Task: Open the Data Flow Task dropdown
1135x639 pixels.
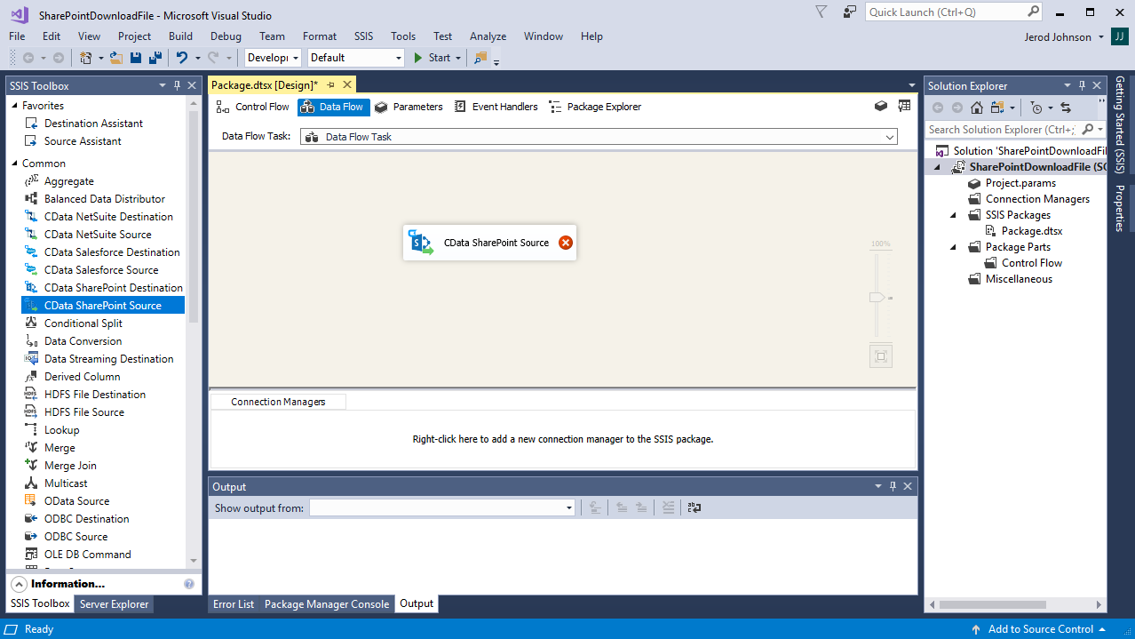Action: [889, 137]
